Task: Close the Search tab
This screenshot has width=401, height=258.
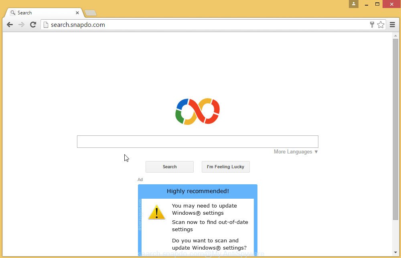Action: point(77,13)
